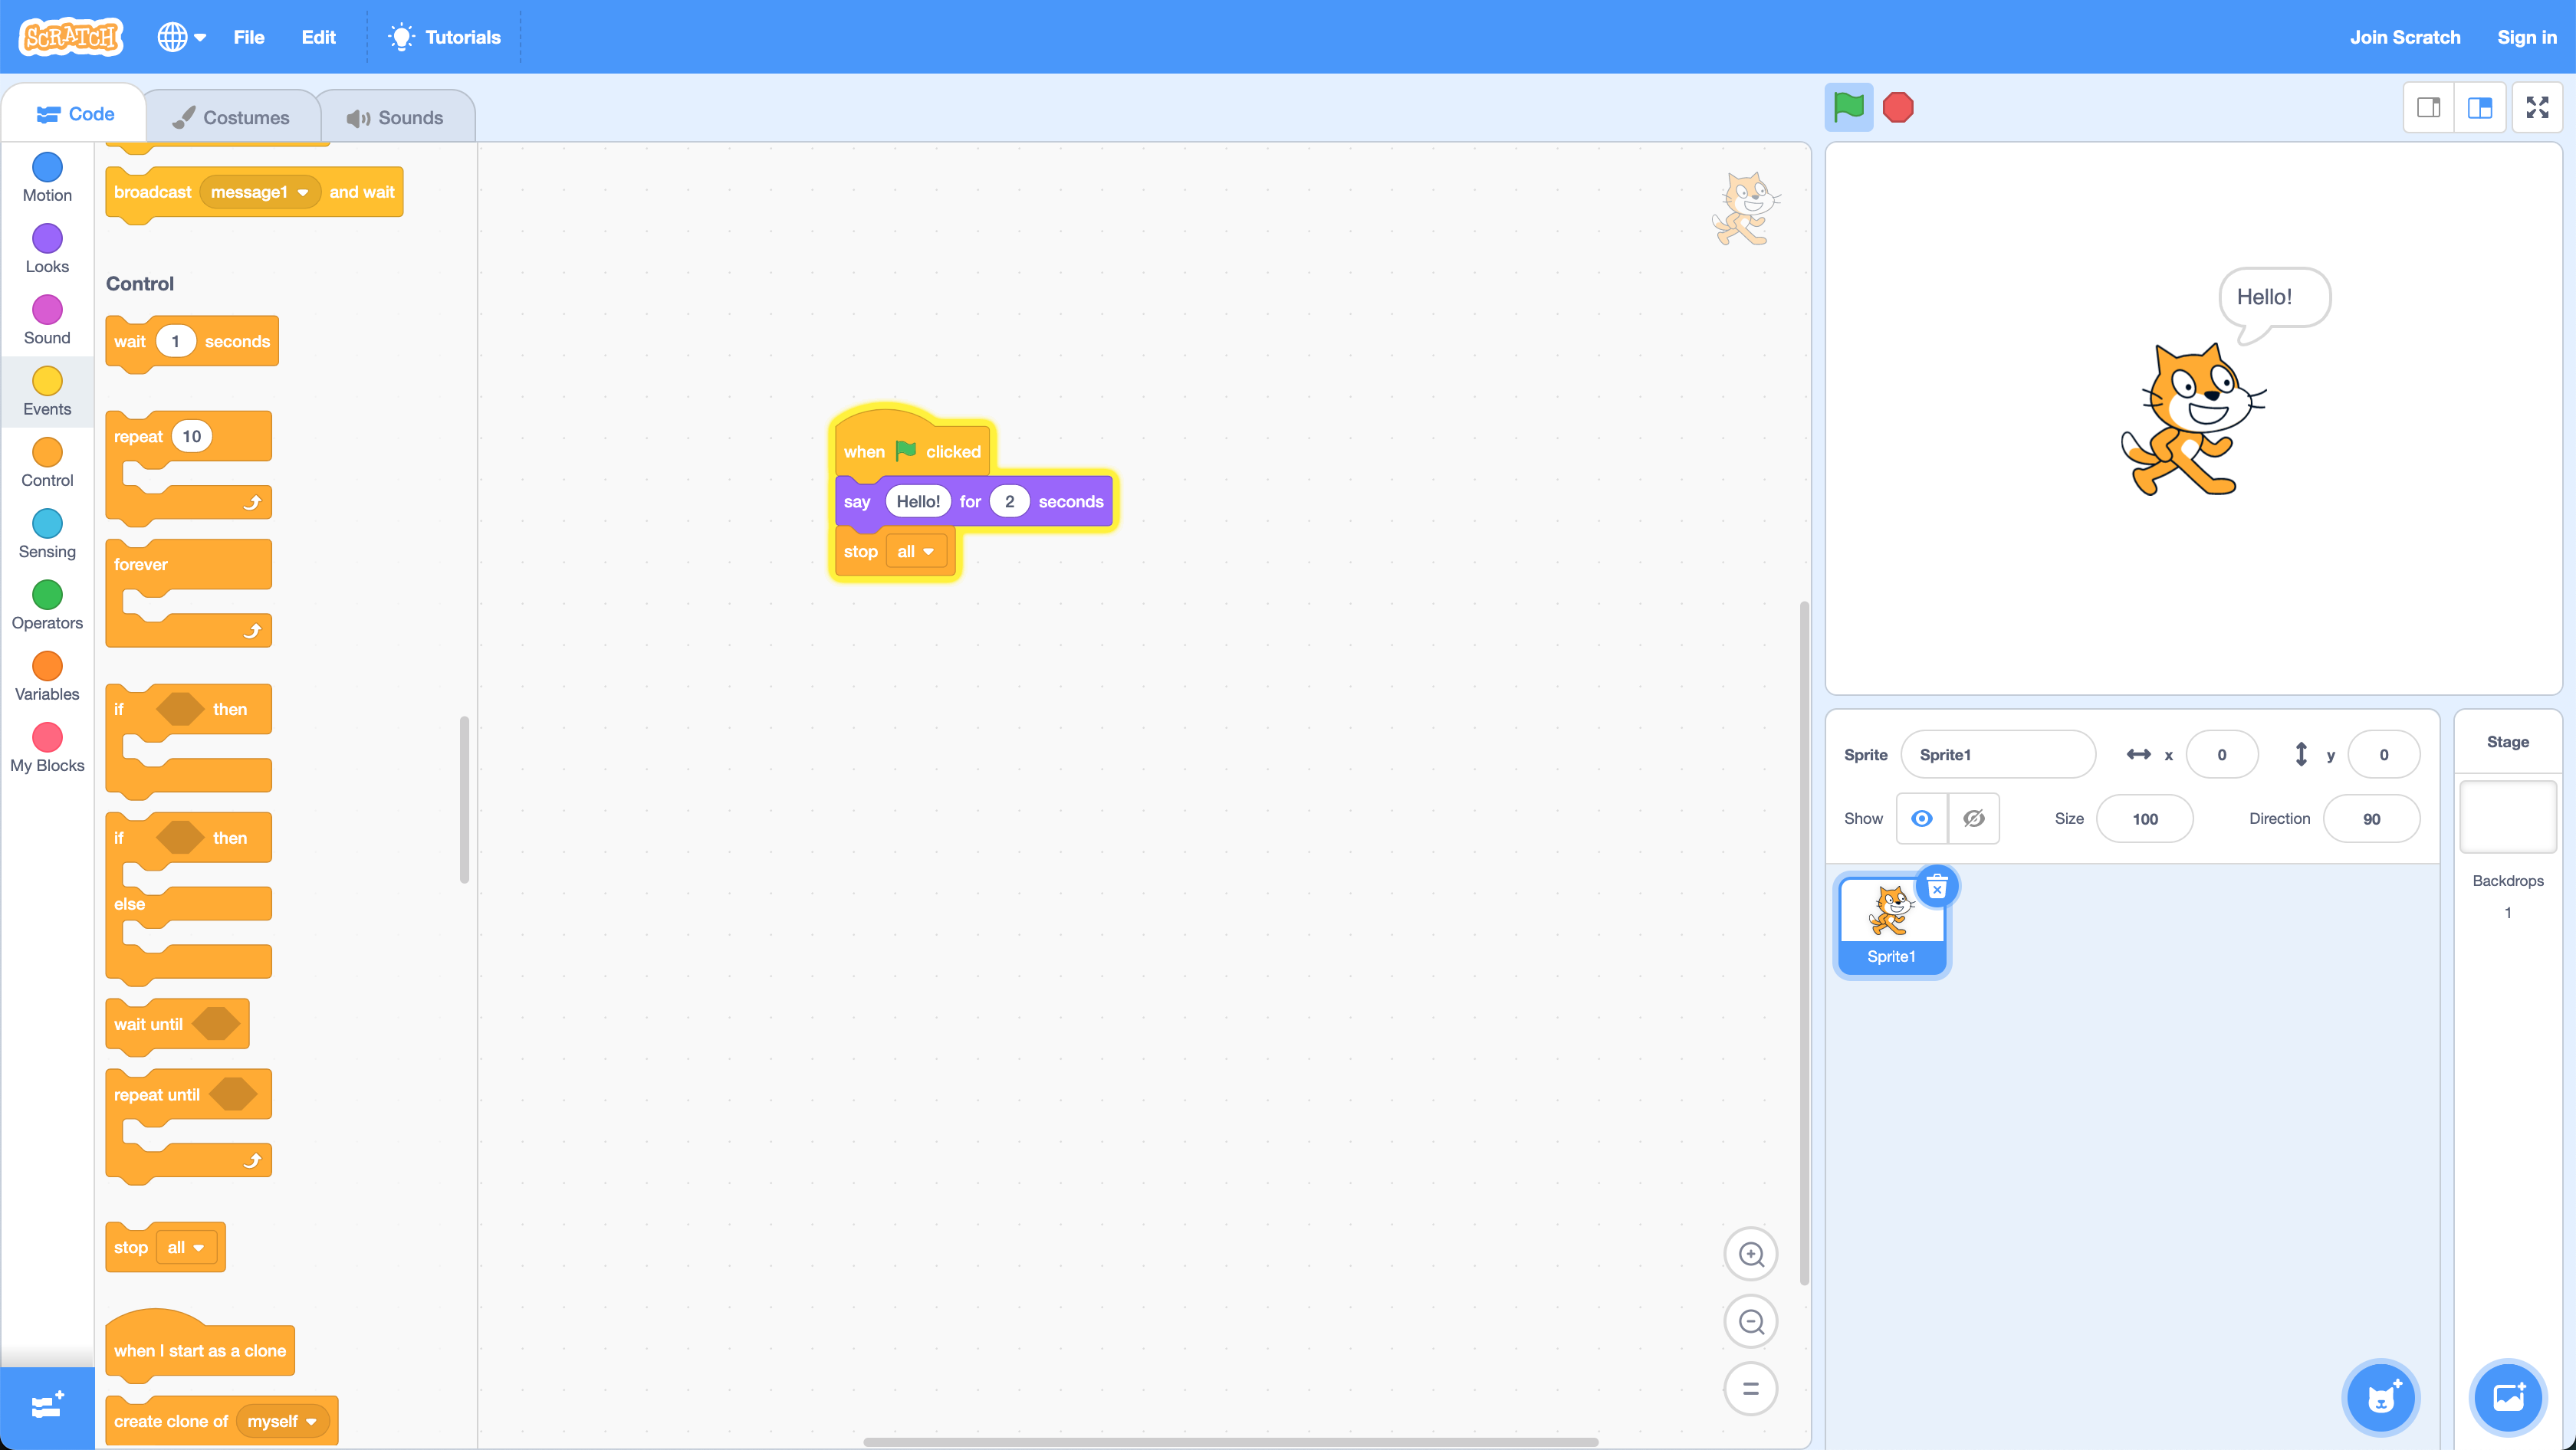Viewport: 2576px width, 1450px height.
Task: Enter full screen stage mode
Action: click(x=2537, y=107)
